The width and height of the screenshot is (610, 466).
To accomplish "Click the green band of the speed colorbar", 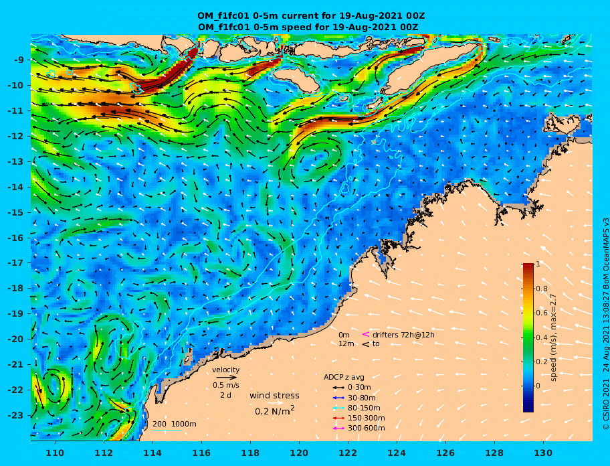I will [x=528, y=337].
